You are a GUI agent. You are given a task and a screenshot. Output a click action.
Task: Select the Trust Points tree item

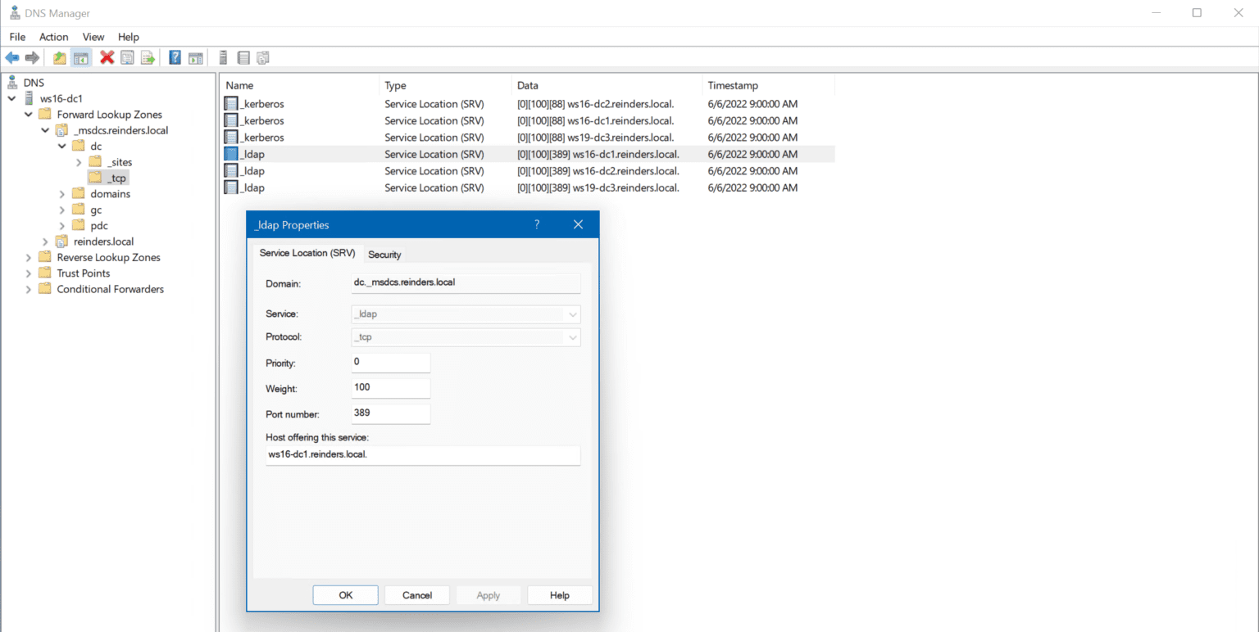(x=81, y=273)
